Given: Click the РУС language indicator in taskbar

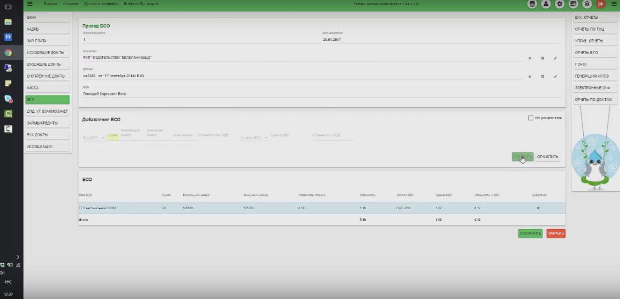Looking at the screenshot, I should tap(8, 282).
